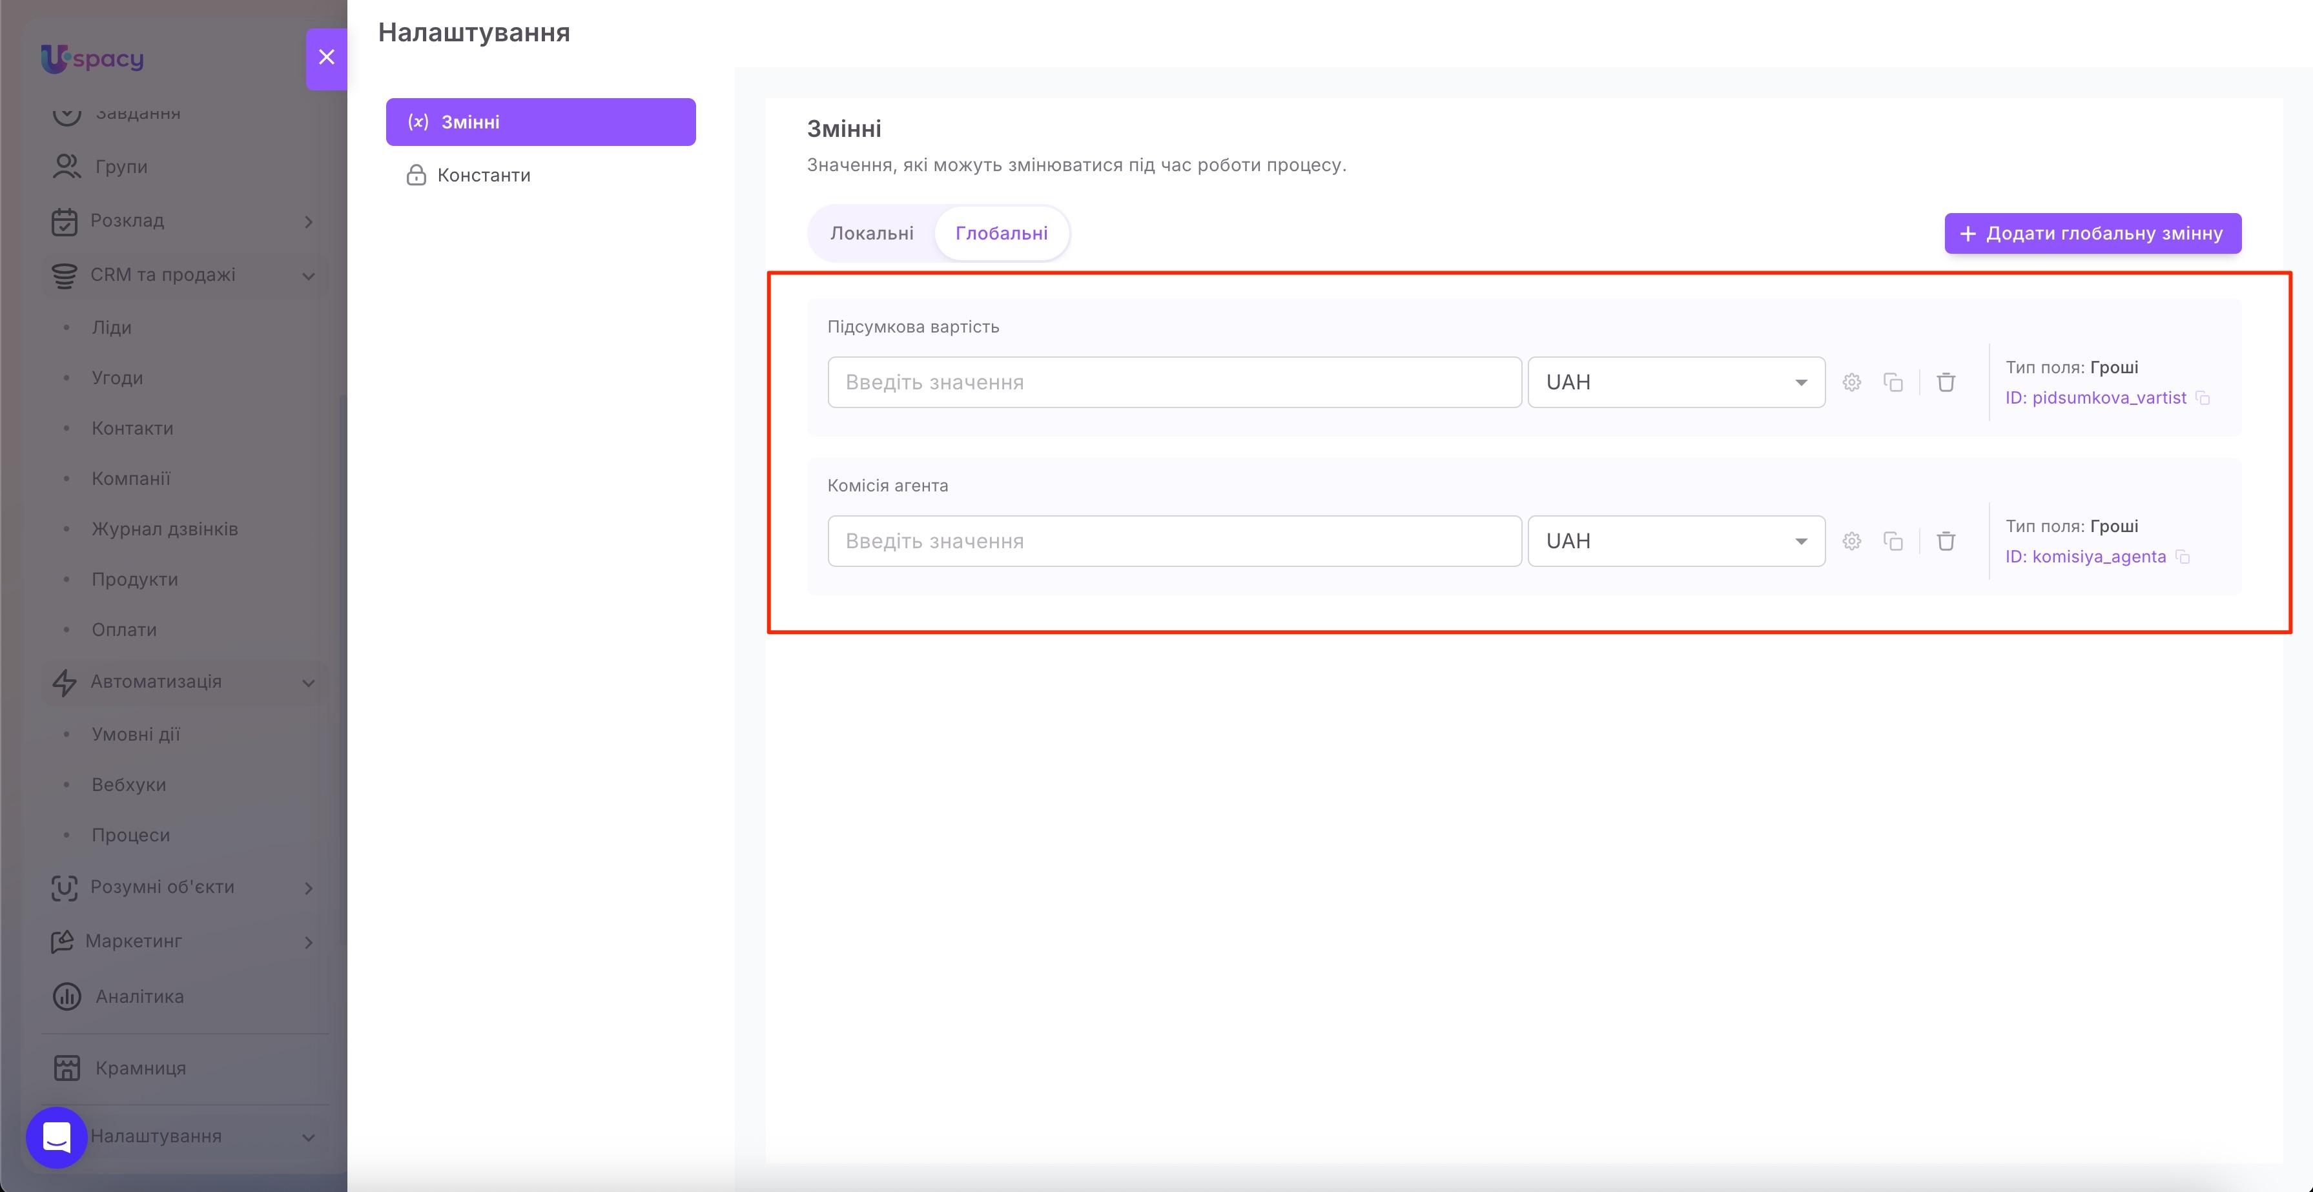The image size is (2313, 1192).
Task: Duplicate the Комісія агента variable
Action: [1893, 541]
